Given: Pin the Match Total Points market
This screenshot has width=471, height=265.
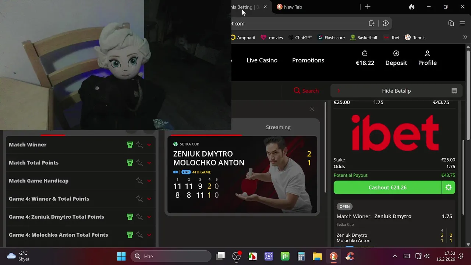Looking at the screenshot, I should [139, 163].
